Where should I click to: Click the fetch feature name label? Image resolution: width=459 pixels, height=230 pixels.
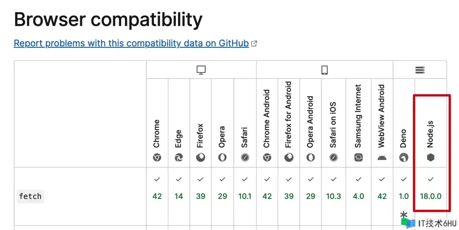(30, 196)
